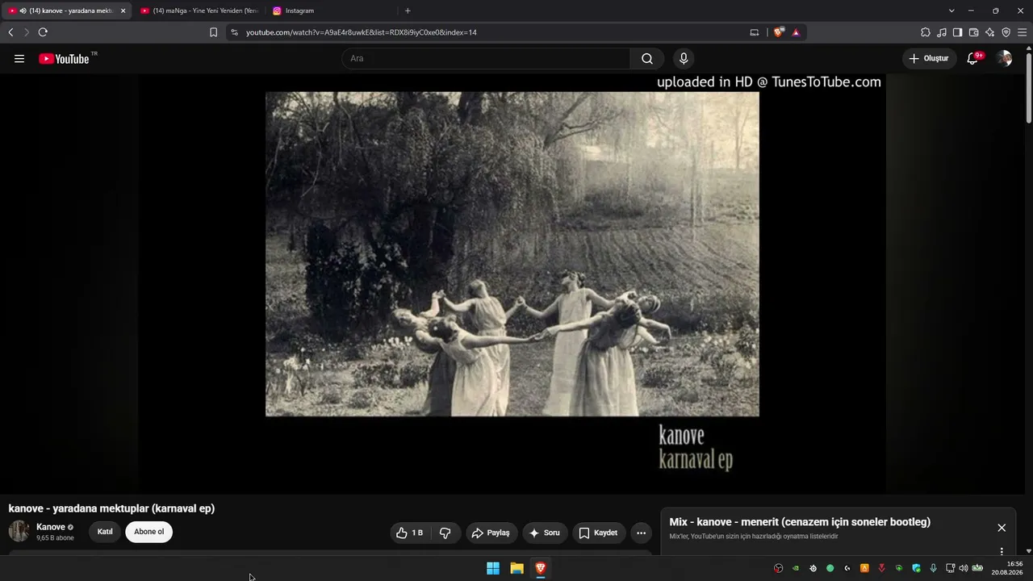1033x581 pixels.
Task: Open Brave Rewards triangle icon
Action: [x=796, y=32]
